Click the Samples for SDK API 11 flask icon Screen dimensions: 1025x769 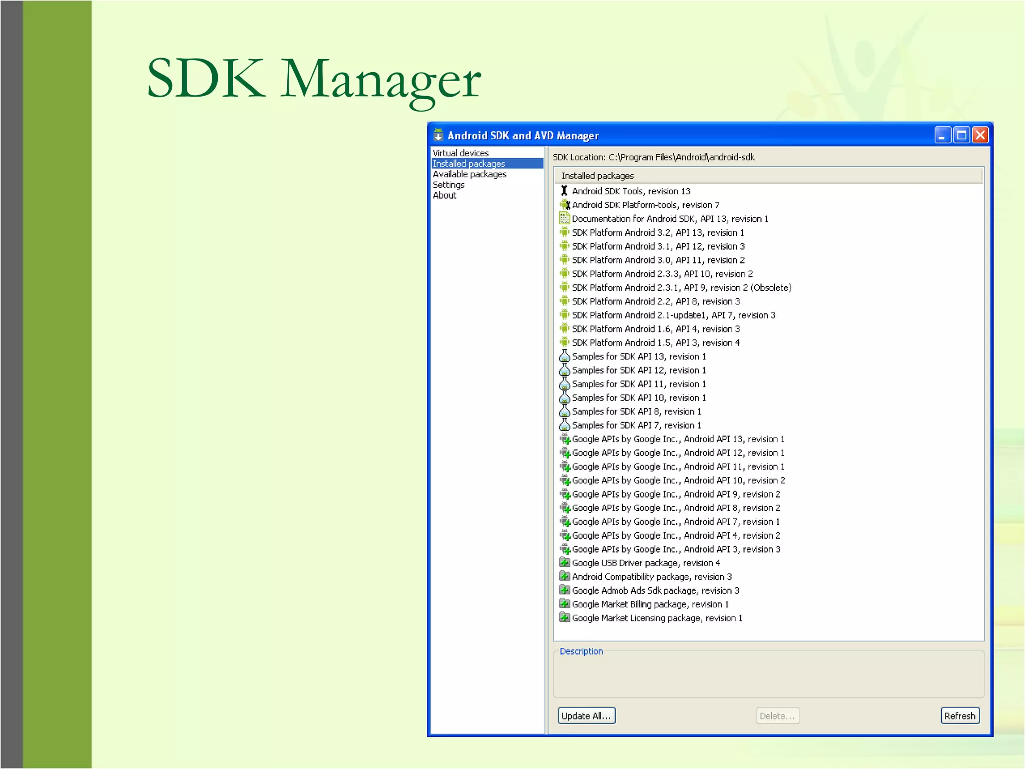pos(565,383)
